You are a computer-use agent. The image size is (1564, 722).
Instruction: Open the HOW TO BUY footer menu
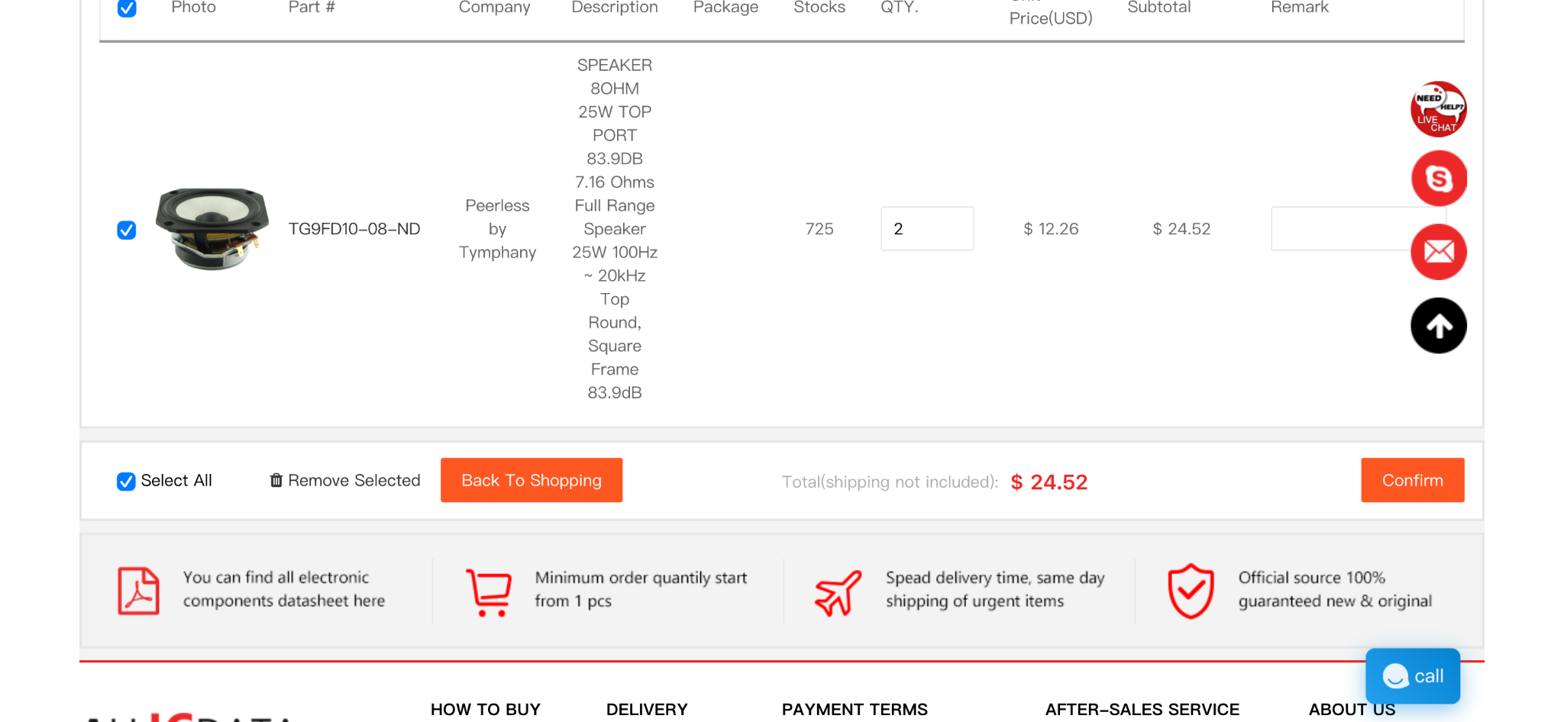[x=486, y=709]
